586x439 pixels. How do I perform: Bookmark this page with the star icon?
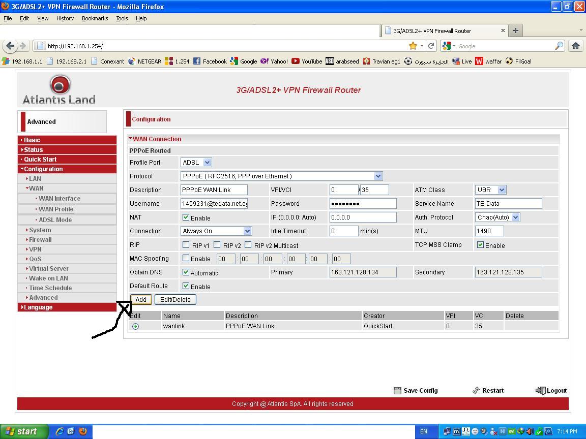click(413, 46)
